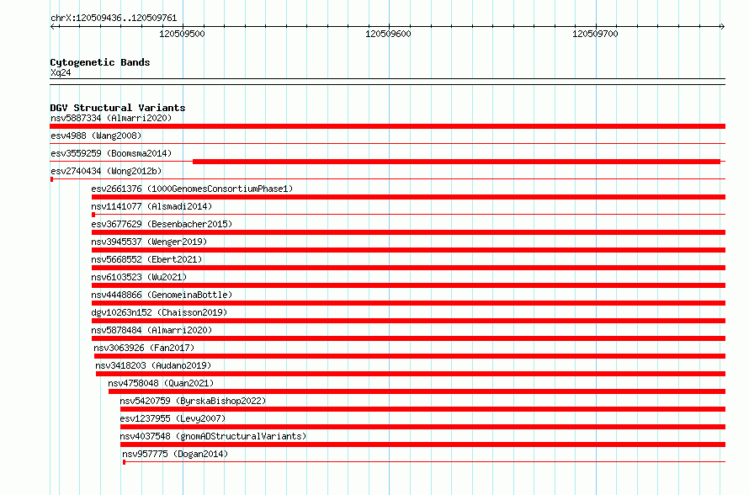
Task: Select dgv10263n152 (Chaisson2019) label
Action: (x=159, y=312)
